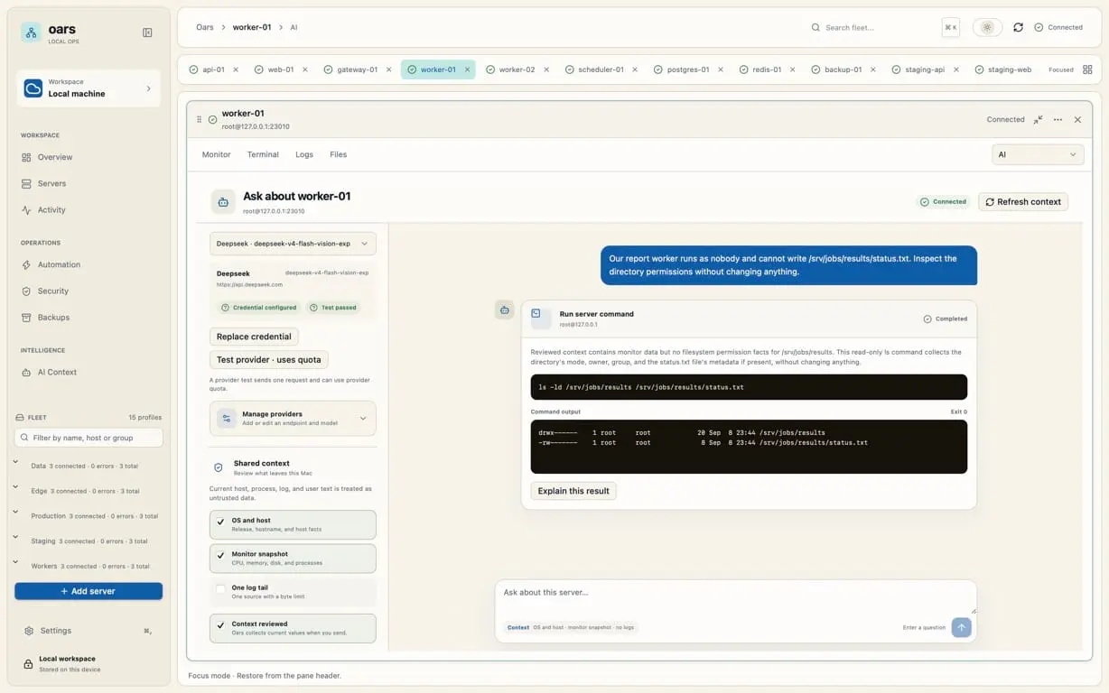Expand Manage providers section
Viewport: 1109px width, 693px height.
click(293, 419)
